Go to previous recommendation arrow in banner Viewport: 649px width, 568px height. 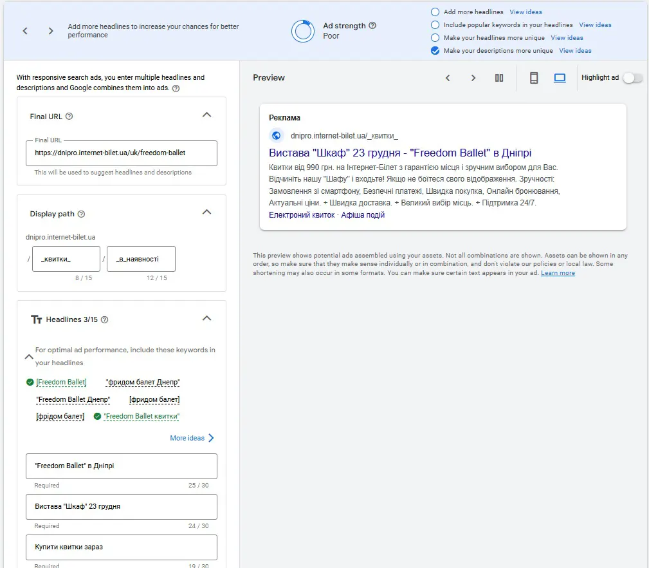point(25,31)
